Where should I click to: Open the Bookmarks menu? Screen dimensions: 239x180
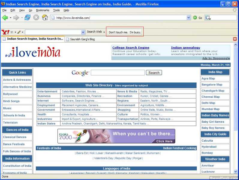coord(43,10)
